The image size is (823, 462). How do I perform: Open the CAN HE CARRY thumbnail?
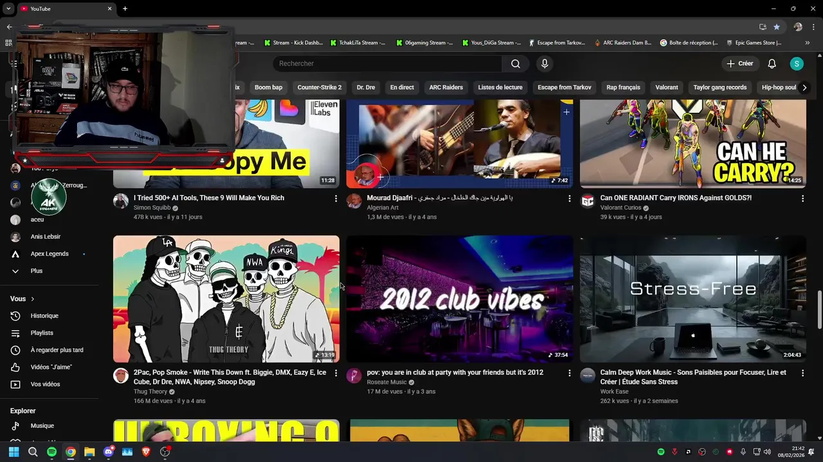(x=693, y=144)
